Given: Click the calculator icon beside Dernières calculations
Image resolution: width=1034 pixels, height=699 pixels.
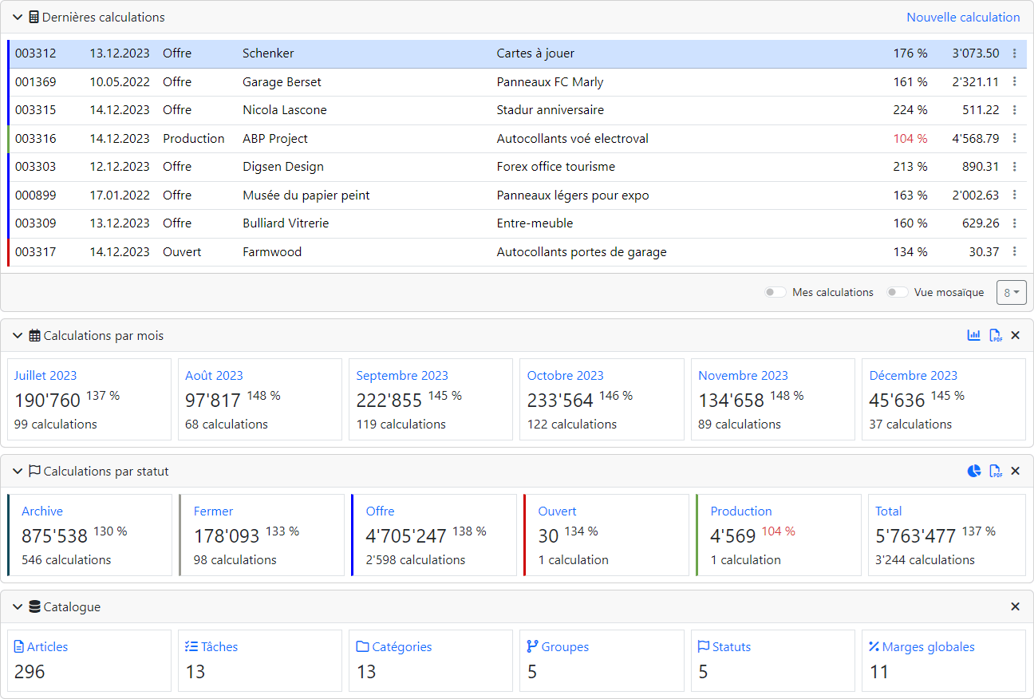Looking at the screenshot, I should (x=34, y=17).
